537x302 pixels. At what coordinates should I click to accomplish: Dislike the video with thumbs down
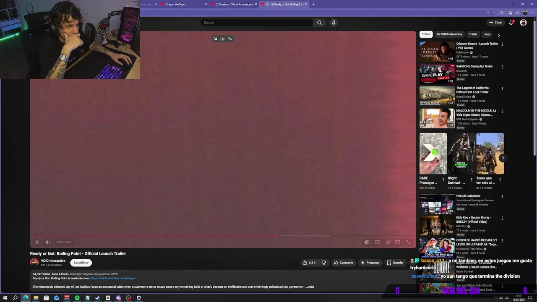point(323,263)
